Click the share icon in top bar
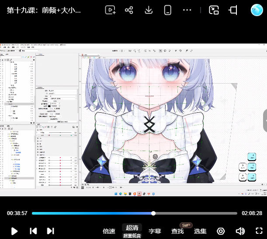Screen dimensions: 267x239 (x=129, y=10)
